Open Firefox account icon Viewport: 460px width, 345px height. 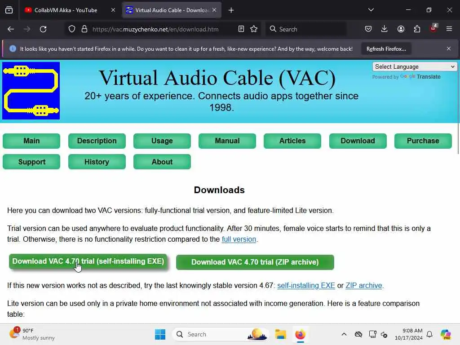(x=401, y=29)
